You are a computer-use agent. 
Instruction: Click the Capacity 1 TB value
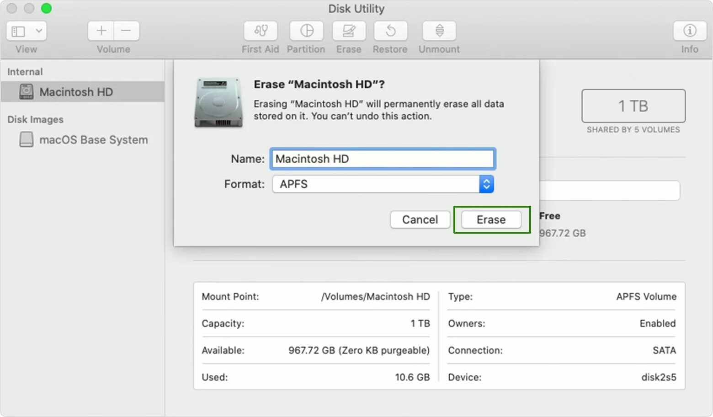coord(420,323)
